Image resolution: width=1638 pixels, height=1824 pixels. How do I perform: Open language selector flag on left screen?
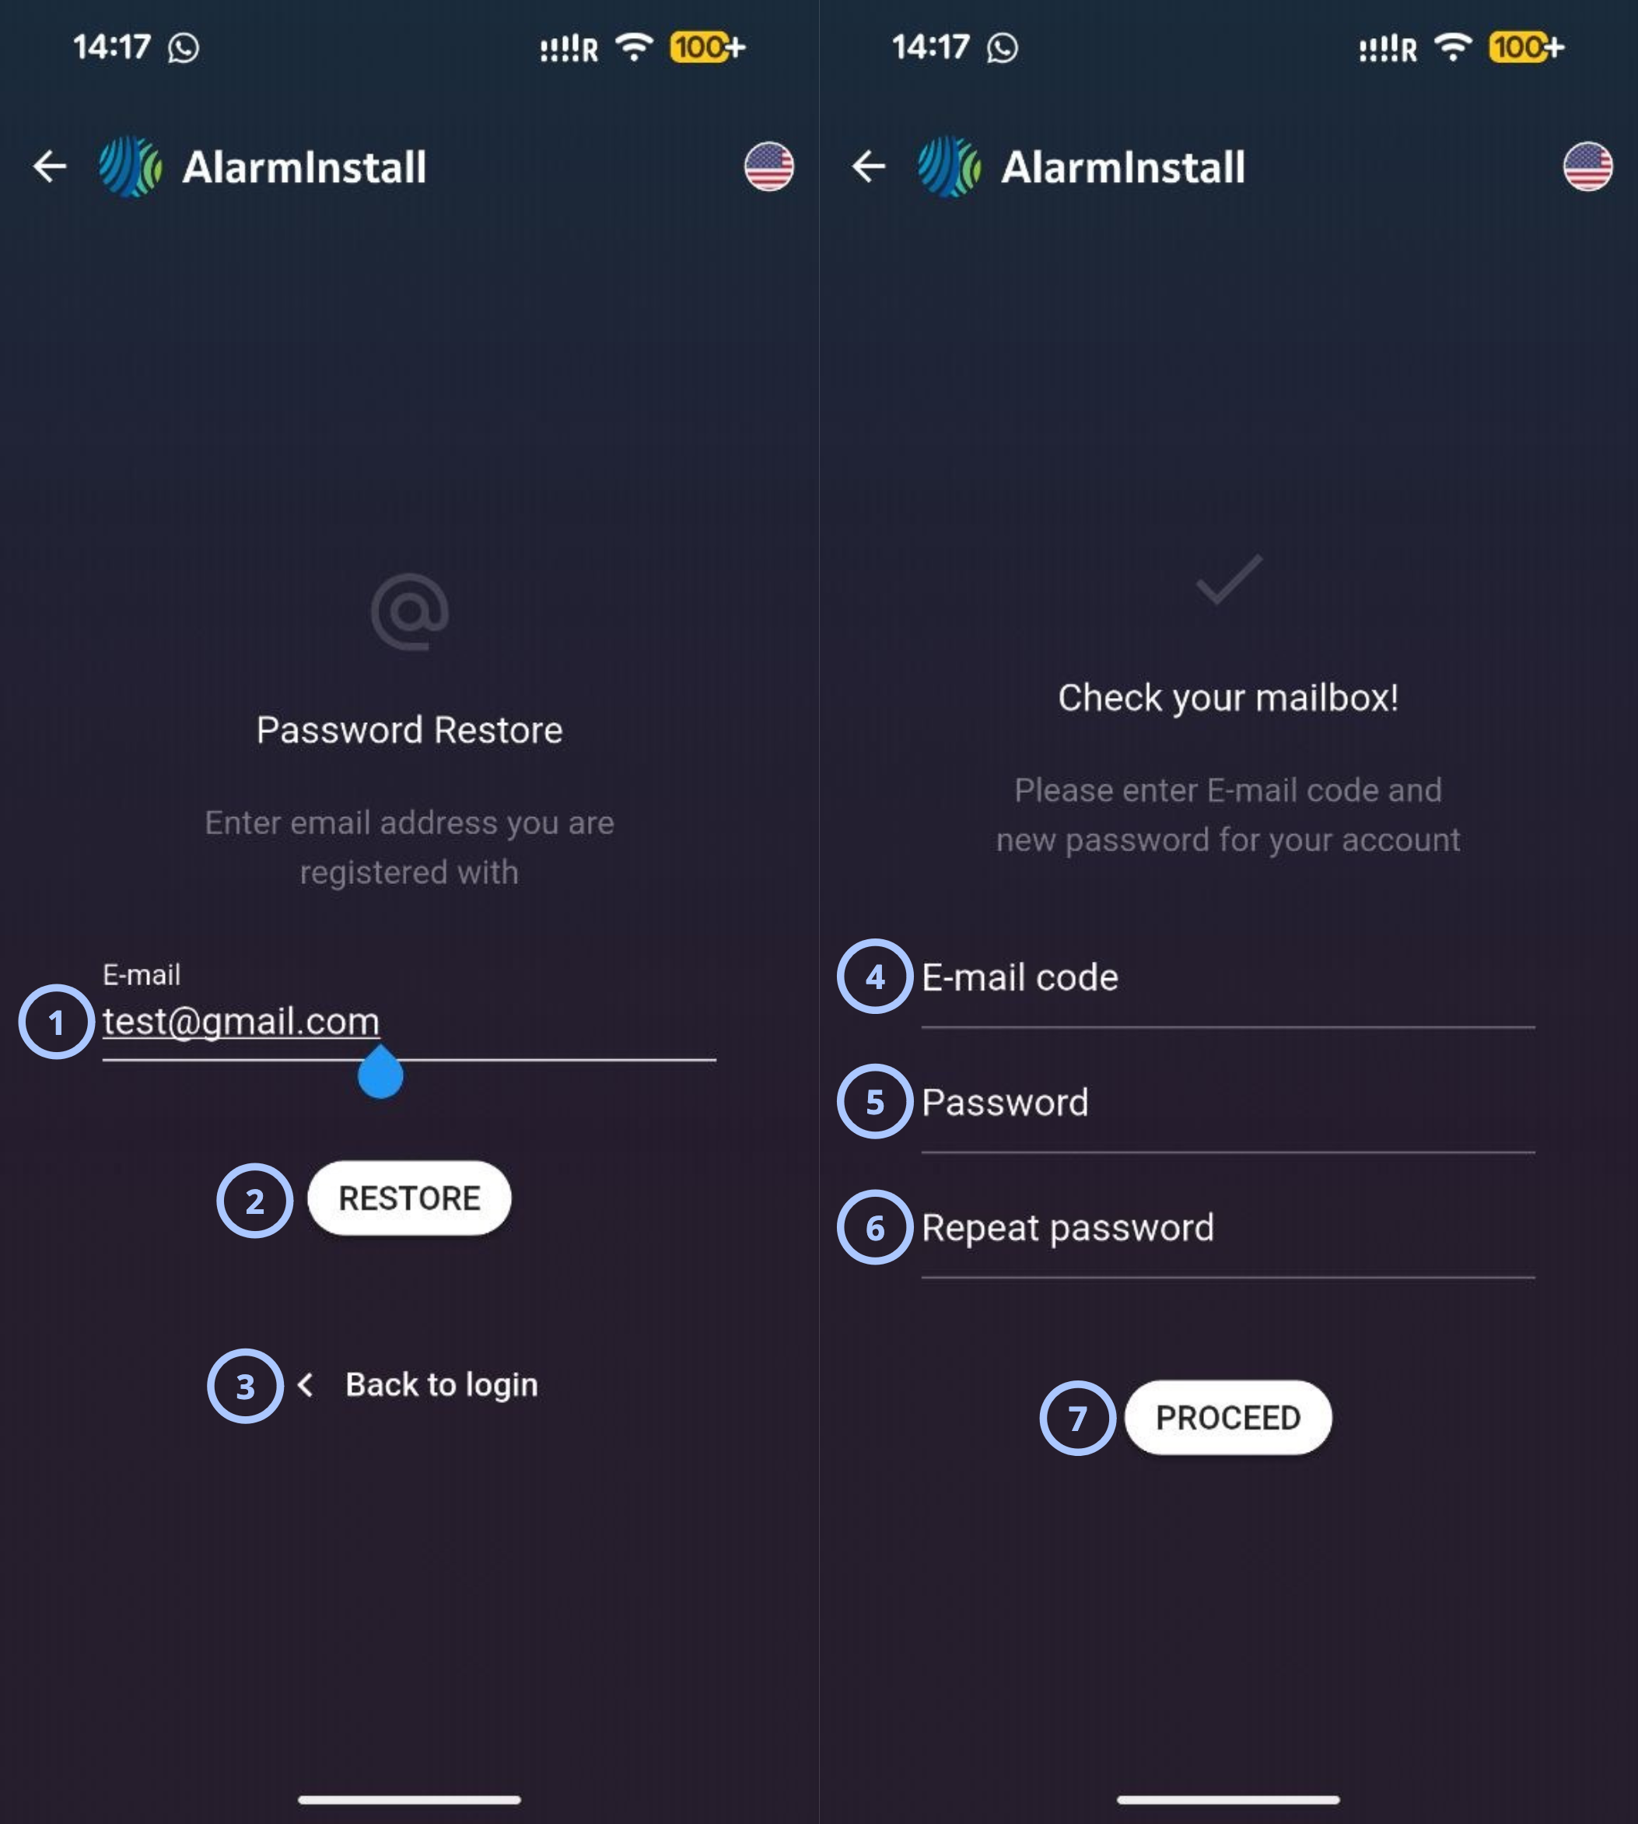pos(768,167)
